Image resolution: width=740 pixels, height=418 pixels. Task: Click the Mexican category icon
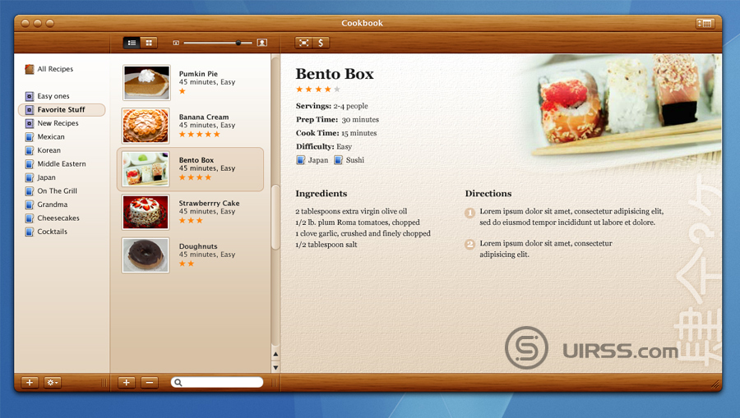tap(30, 137)
